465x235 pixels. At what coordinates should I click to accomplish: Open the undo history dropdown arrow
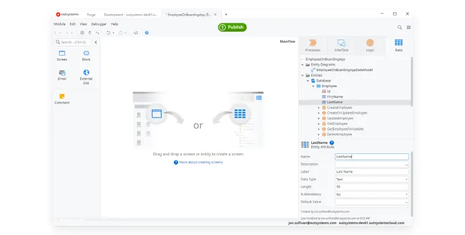113,33
